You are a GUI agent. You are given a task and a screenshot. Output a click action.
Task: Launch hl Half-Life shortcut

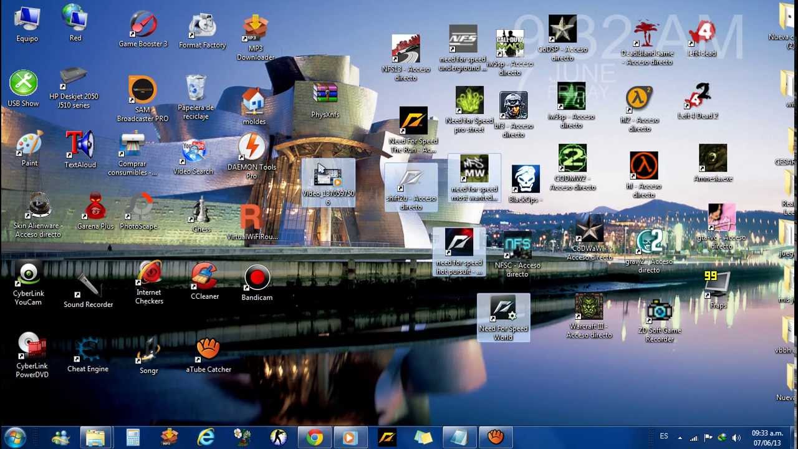pos(644,175)
